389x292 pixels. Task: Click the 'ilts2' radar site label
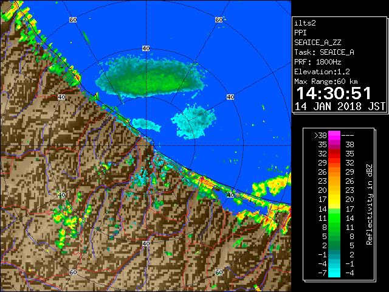point(305,23)
